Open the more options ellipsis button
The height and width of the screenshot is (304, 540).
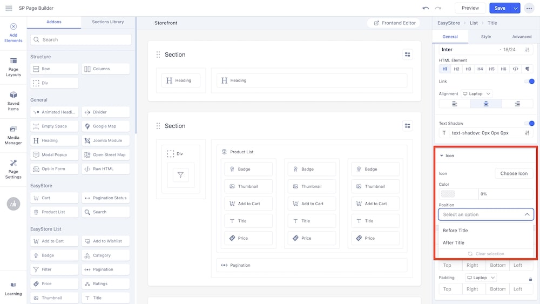(x=529, y=8)
